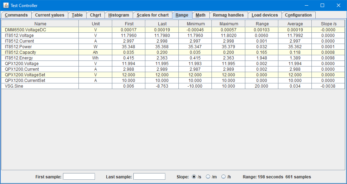
Task: Click the Last sample input field
Action: click(149, 177)
